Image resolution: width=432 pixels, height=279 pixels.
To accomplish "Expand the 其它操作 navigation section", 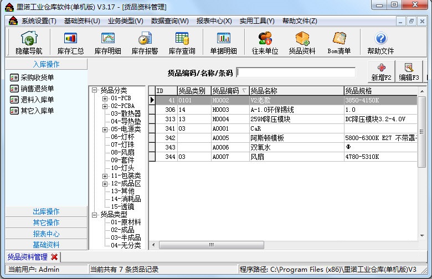I will [47, 223].
